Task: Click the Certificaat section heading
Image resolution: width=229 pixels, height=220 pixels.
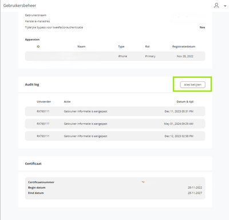Action: tap(33, 164)
